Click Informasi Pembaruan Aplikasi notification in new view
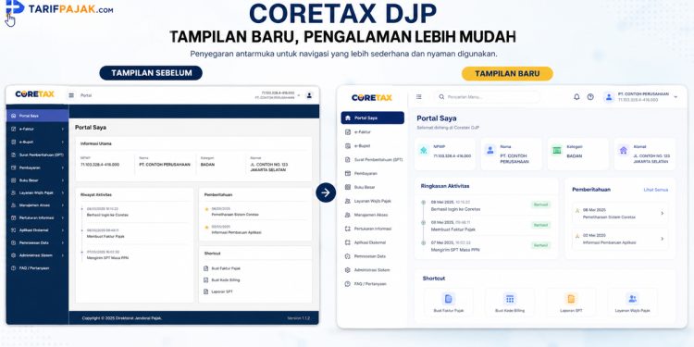This screenshot has height=347, width=694. (x=620, y=239)
